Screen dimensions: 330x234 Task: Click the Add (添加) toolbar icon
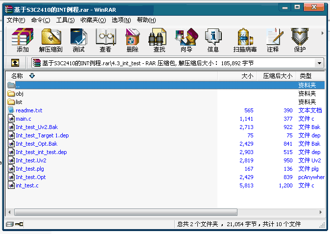click(23, 40)
